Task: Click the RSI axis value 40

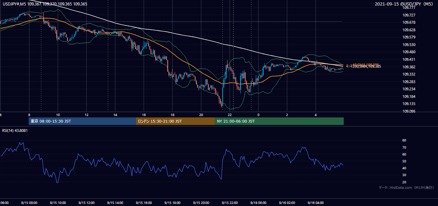Action: tap(404, 168)
